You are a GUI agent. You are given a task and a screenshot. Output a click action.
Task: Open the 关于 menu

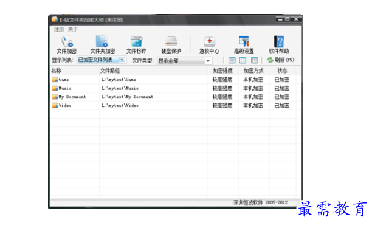tap(73, 29)
